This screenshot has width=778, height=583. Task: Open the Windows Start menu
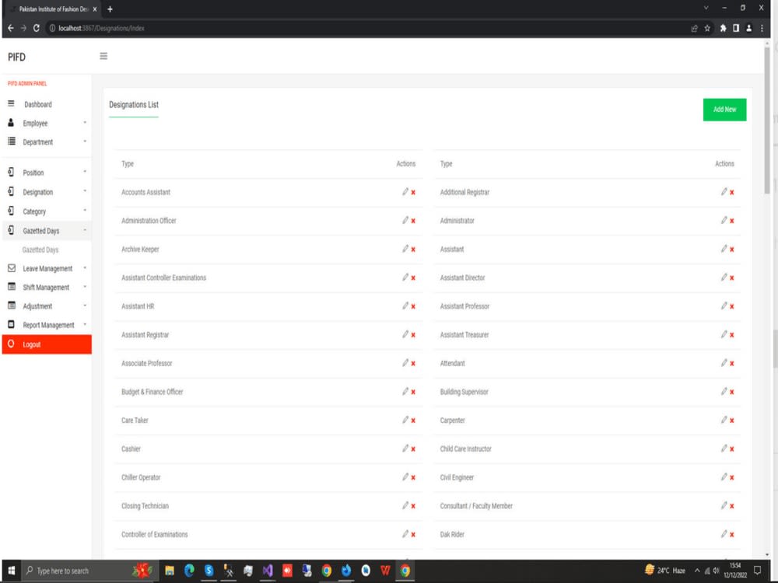pos(12,571)
